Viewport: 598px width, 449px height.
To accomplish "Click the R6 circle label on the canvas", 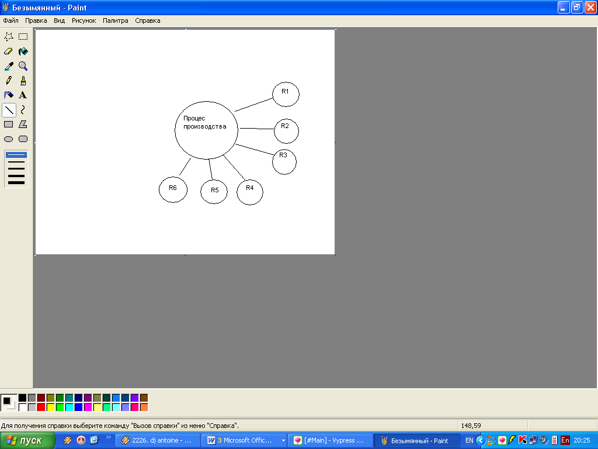I will (x=173, y=188).
